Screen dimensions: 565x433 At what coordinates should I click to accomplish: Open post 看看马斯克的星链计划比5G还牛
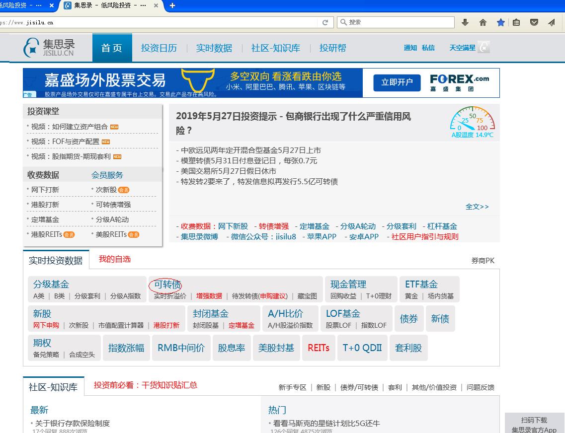coord(326,423)
